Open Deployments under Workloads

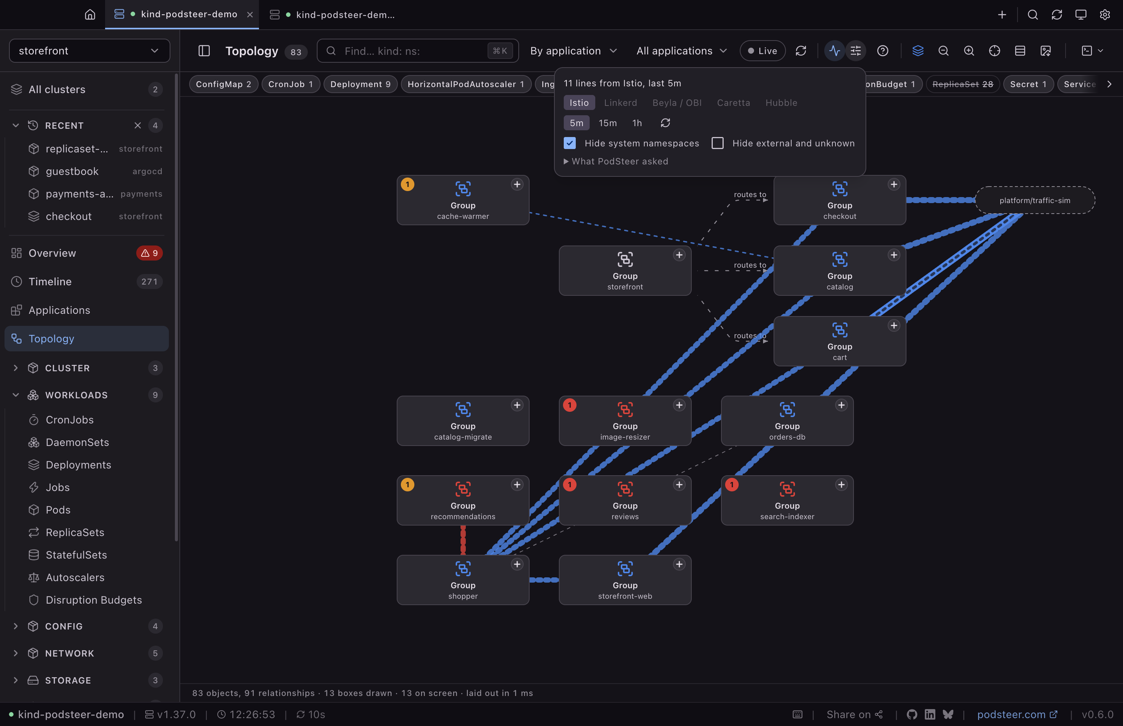click(78, 465)
